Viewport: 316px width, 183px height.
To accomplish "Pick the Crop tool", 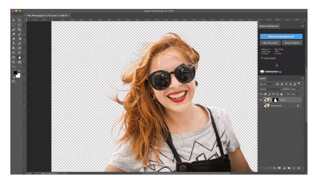I will [19, 30].
